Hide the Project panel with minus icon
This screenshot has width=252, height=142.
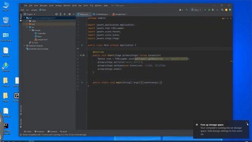(74, 14)
